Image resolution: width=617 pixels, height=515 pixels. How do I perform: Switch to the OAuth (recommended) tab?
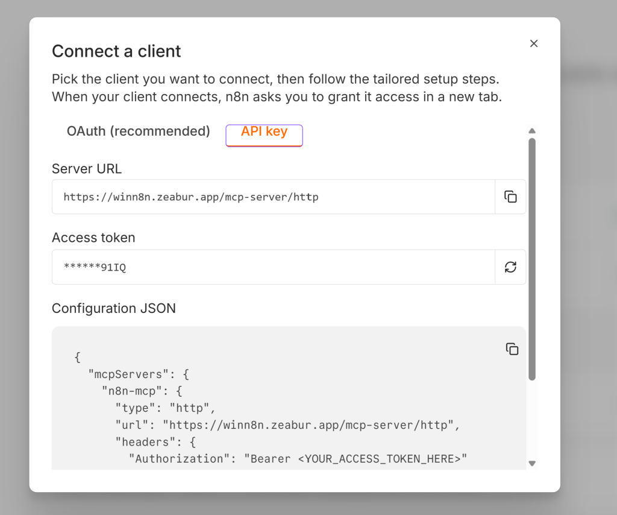(x=139, y=131)
